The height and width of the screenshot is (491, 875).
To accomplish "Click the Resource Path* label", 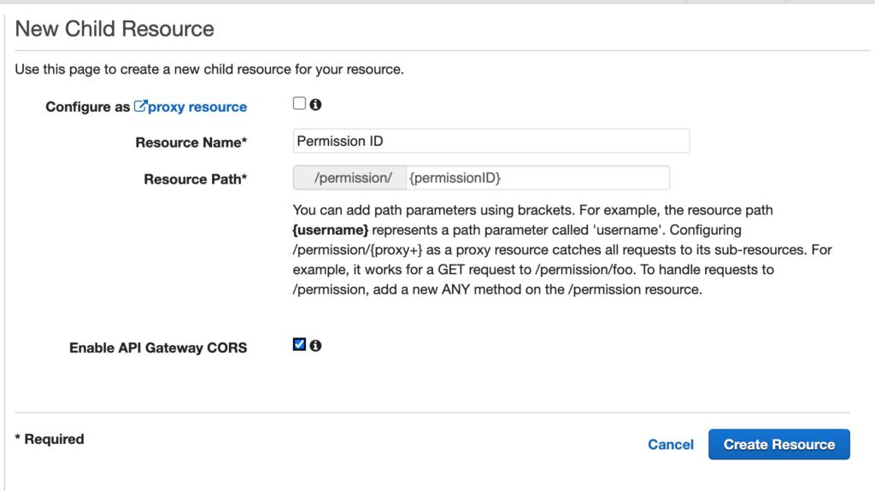I will click(x=195, y=179).
